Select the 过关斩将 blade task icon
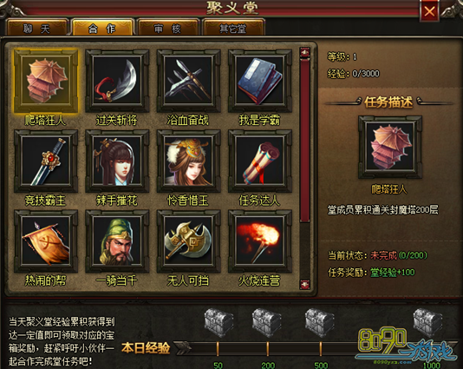The height and width of the screenshot is (369, 463). [x=117, y=81]
